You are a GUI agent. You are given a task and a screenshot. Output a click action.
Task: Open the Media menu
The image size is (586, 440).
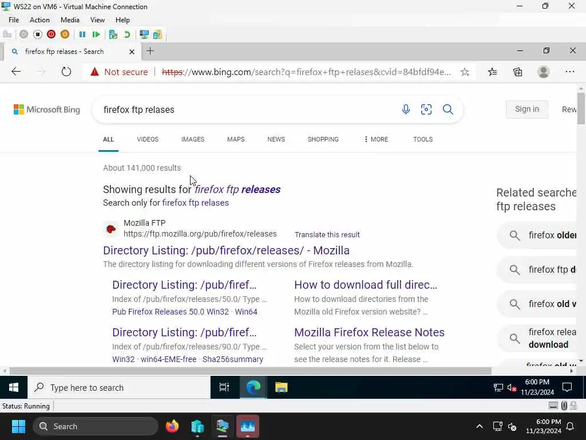(x=70, y=20)
